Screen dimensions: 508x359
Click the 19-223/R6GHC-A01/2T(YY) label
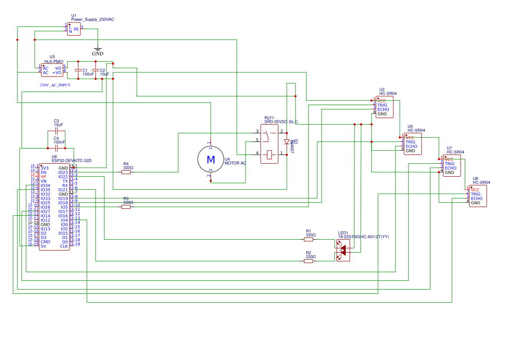pyautogui.click(x=363, y=237)
